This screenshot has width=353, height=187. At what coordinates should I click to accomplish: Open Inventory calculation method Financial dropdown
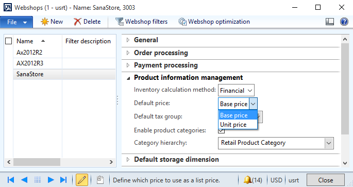click(236, 91)
